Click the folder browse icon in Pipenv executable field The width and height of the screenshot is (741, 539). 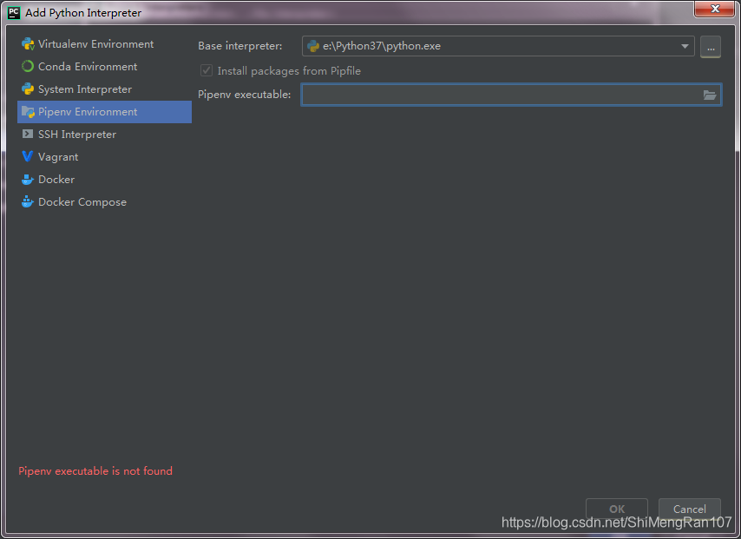tap(710, 95)
